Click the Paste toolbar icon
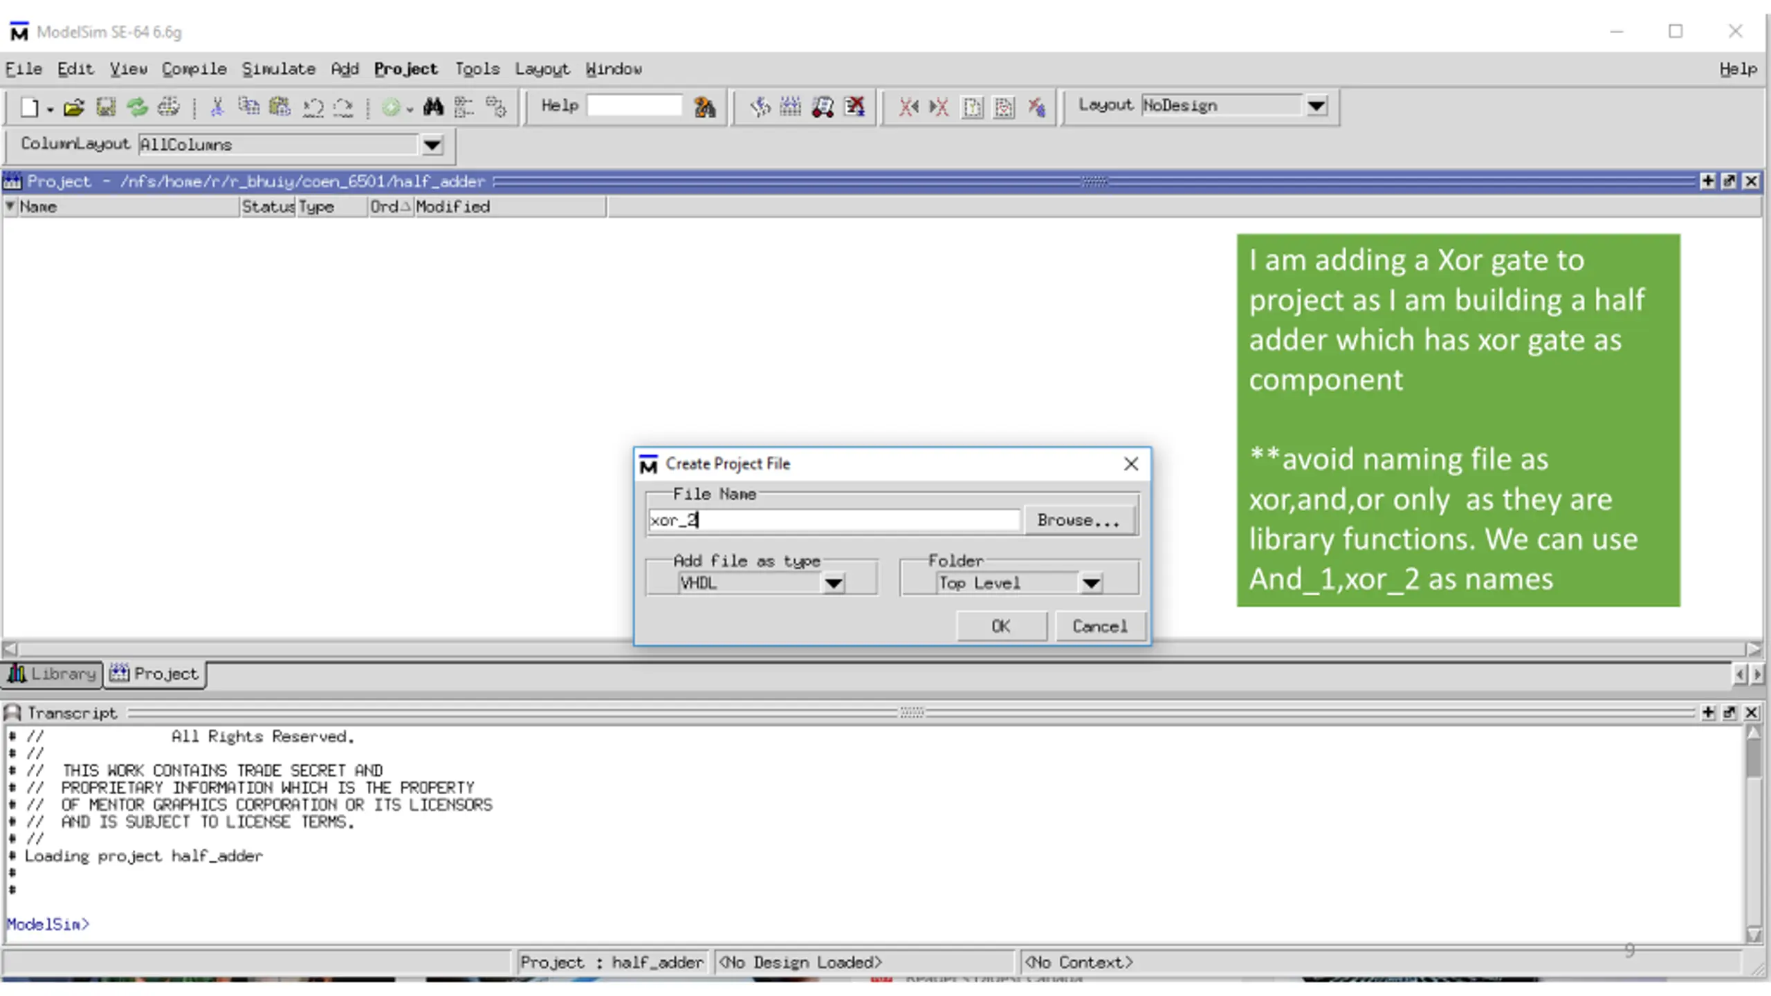Image resolution: width=1771 pixels, height=996 pixels. click(x=280, y=107)
